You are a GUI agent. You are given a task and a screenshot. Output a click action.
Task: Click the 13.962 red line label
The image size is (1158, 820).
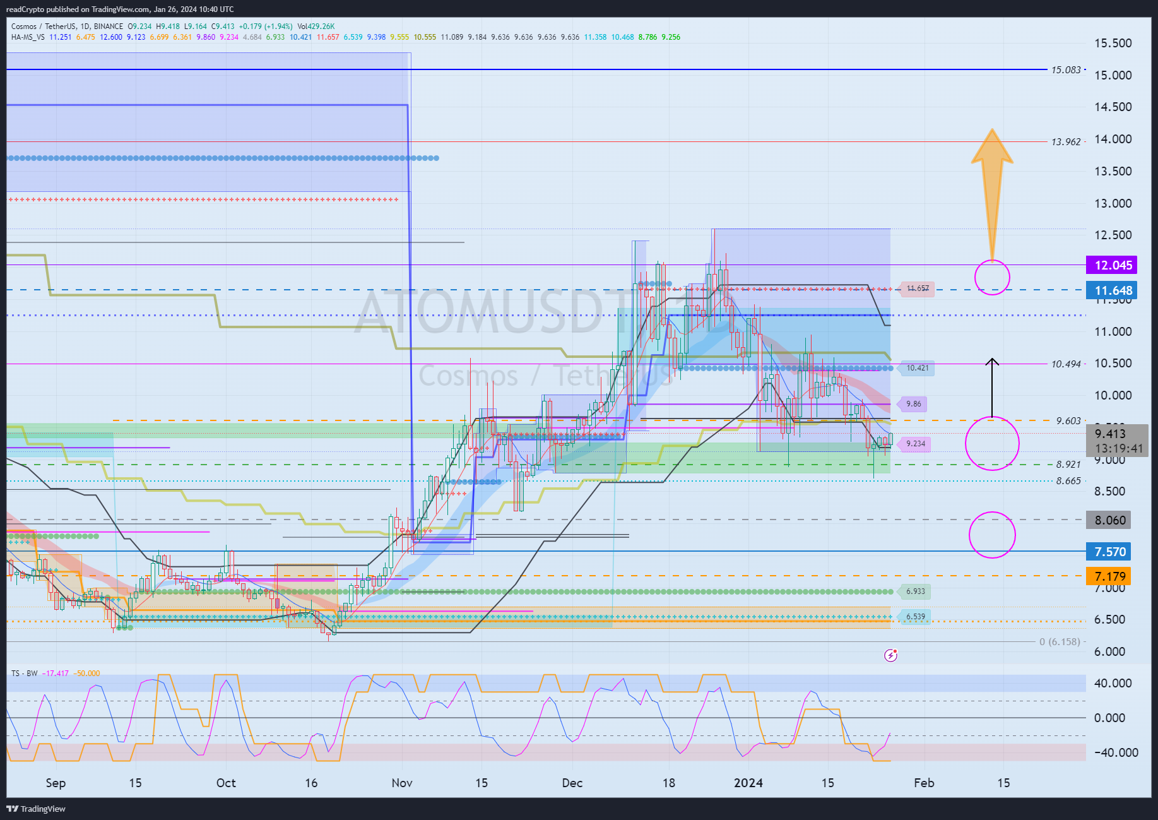point(1066,141)
